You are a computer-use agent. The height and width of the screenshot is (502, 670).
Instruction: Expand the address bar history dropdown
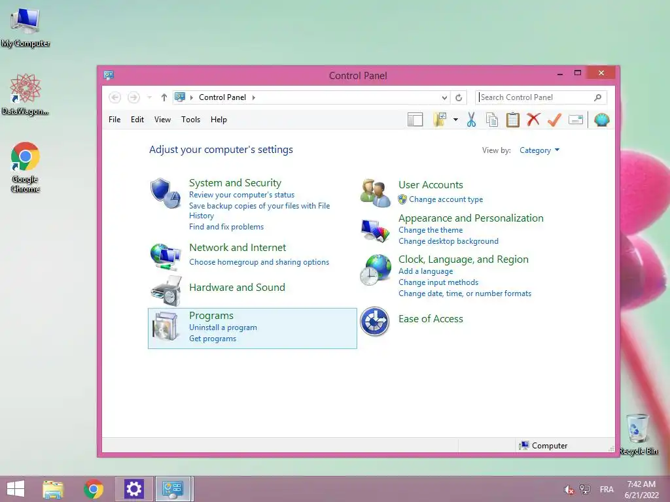(444, 98)
